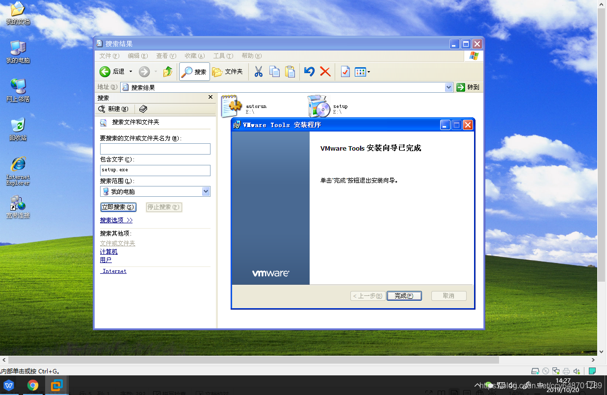
Task: Click the search assistant icon beside 新建
Action: (143, 109)
